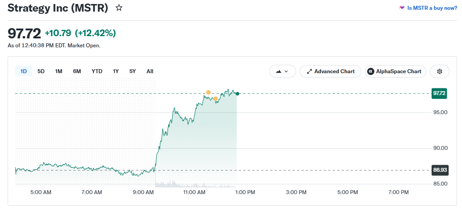Switch chart to 6M range

pos(77,71)
